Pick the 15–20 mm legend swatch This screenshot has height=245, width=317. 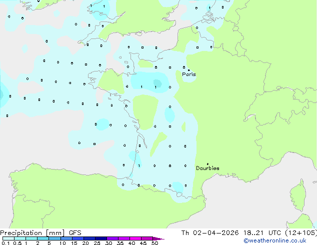click(77, 238)
